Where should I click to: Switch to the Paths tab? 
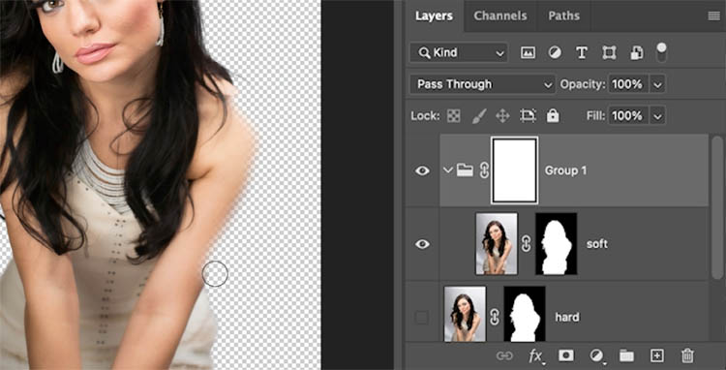tap(563, 15)
